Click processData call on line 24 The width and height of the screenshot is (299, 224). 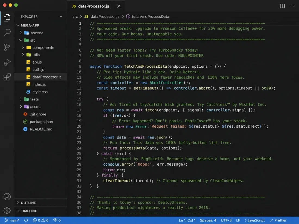[132, 148]
